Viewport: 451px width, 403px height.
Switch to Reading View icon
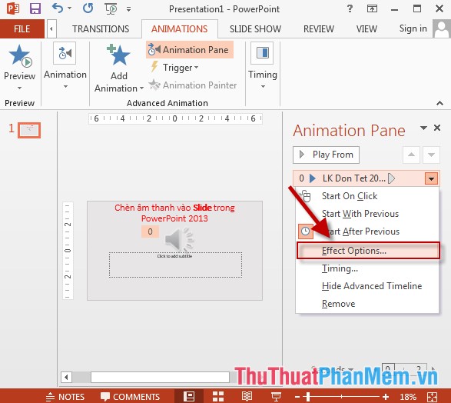coord(247,397)
